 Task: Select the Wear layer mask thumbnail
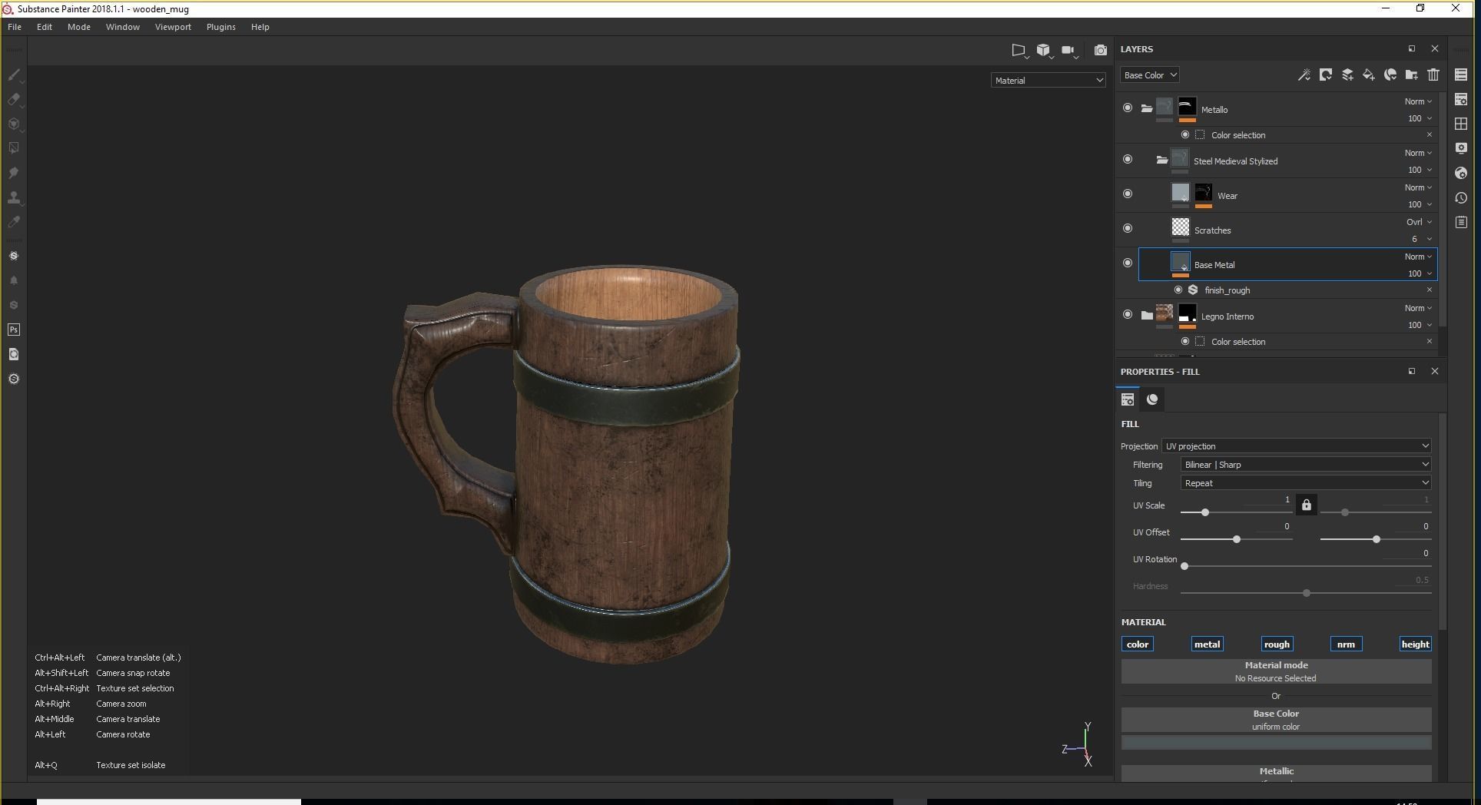[x=1204, y=192]
